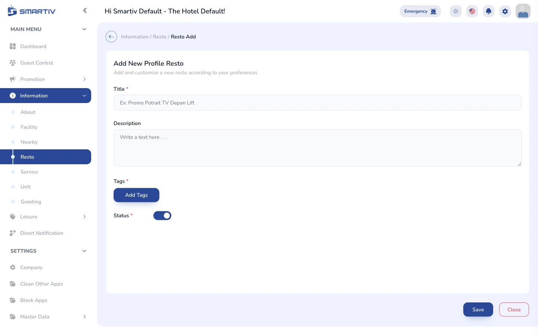Expand the Leisure submenu chevron
The image size is (538, 336).
click(84, 217)
